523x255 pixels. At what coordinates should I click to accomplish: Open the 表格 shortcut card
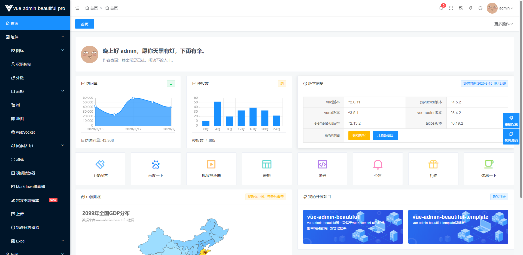pos(267,169)
